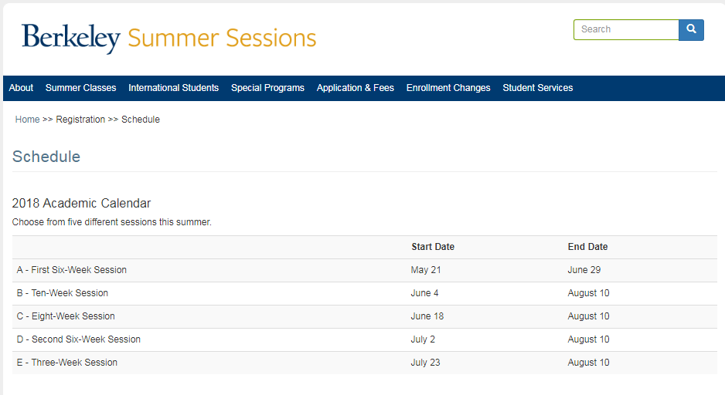Click Registration in the breadcrumb

(x=80, y=120)
